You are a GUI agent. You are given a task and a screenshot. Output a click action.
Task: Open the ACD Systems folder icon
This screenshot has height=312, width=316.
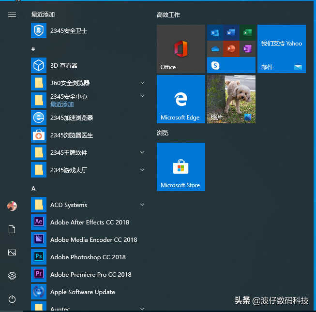pos(39,205)
